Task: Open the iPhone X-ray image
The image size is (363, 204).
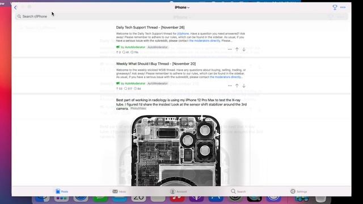Action: (x=176, y=150)
